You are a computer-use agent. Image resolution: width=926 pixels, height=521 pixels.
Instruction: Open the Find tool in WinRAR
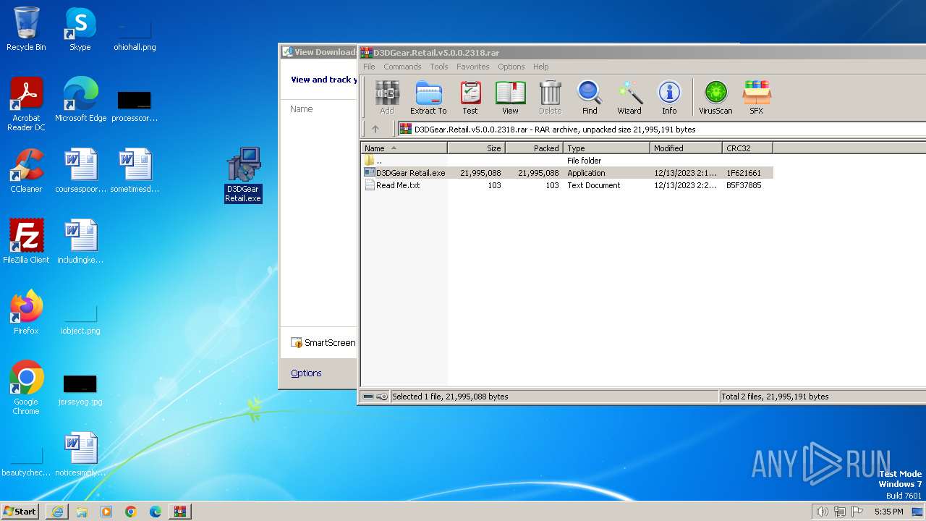coord(590,98)
